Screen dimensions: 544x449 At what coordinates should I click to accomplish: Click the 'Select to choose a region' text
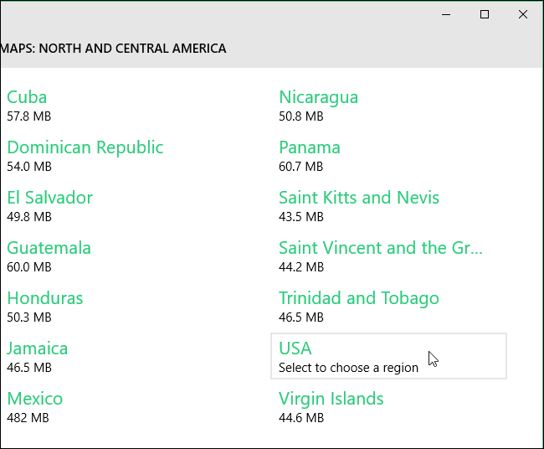pos(348,368)
